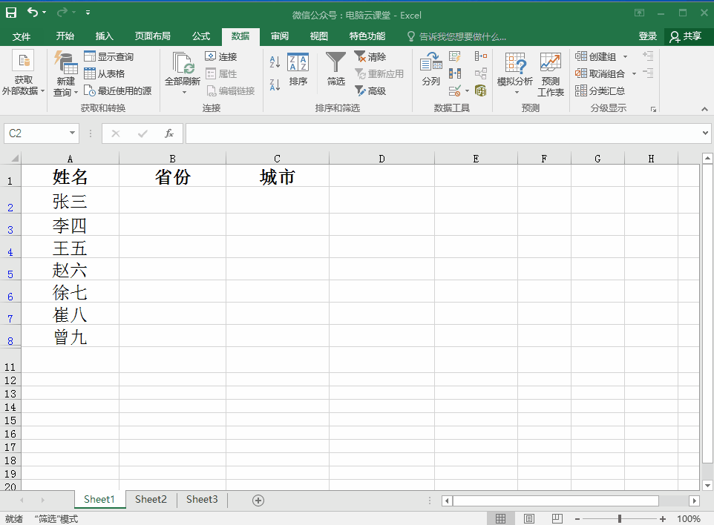The image size is (714, 525).
Task: Click Subtotal (分类汇总) button
Action: (x=600, y=91)
